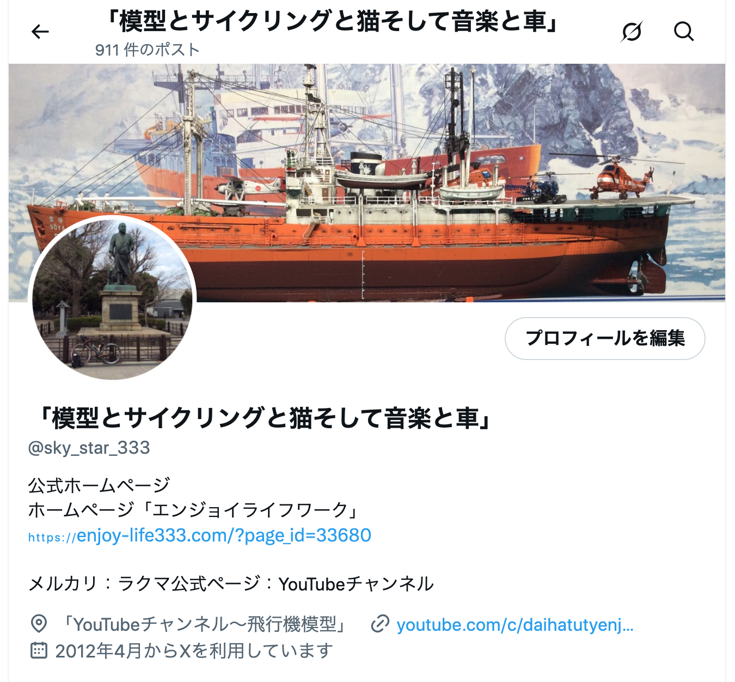This screenshot has height=682, width=735.
Task: Select the calendar joined-date icon
Action: coord(39,650)
